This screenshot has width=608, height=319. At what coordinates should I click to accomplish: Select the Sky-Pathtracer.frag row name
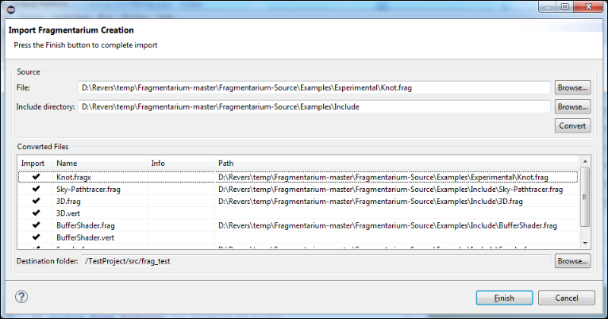pos(86,190)
